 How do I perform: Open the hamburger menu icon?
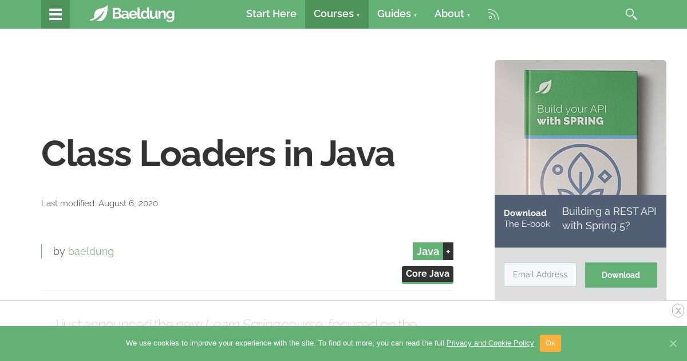(56, 14)
